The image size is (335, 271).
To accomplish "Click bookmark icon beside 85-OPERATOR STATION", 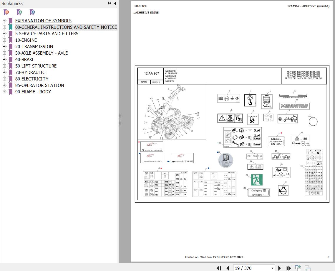I will [11, 85].
